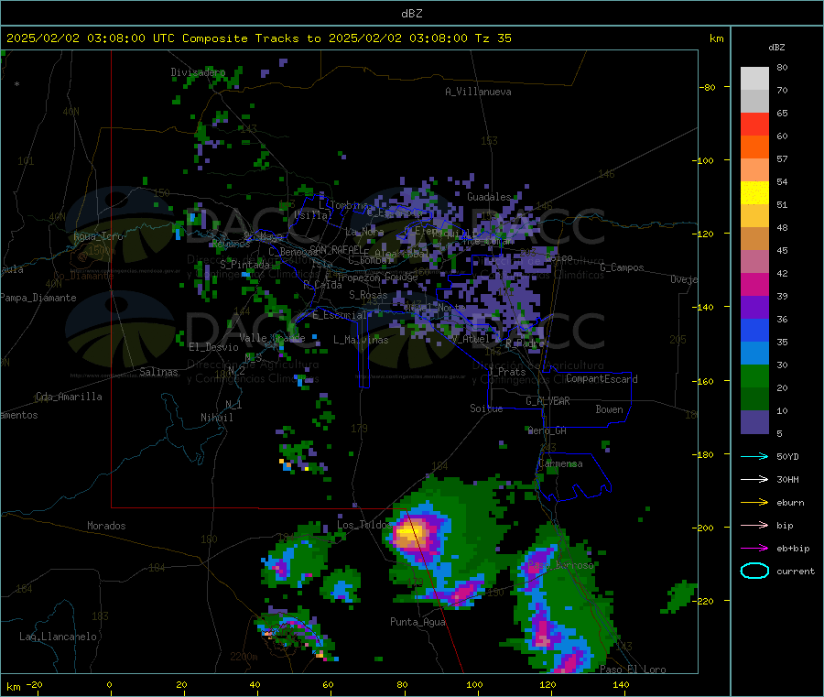The image size is (824, 697).
Task: Select the dotted yellow 54–51 dBZ legend swatch
Action: point(754,193)
